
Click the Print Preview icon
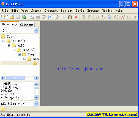[32, 17]
